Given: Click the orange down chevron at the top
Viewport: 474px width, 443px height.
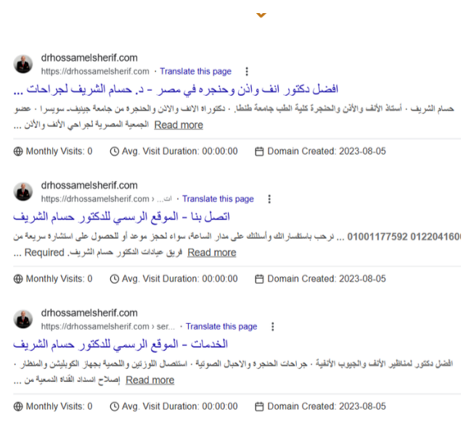Looking at the screenshot, I should pos(261,15).
